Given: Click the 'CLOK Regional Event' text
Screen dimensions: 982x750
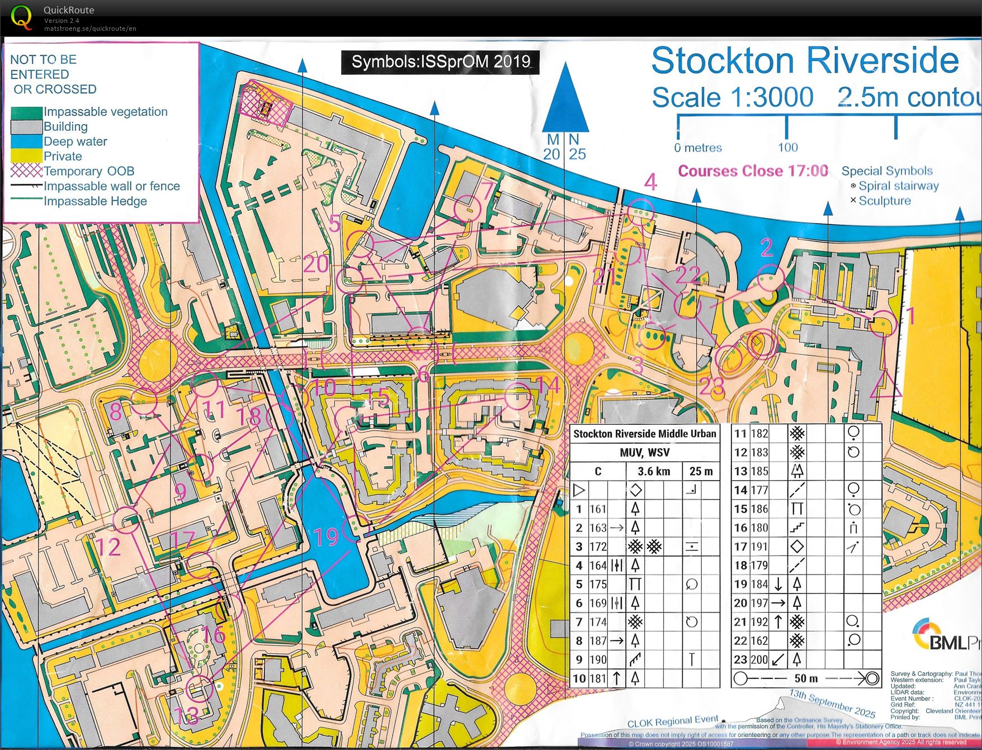Looking at the screenshot, I should click(673, 722).
